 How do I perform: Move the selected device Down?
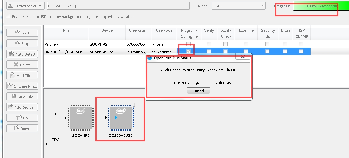(22, 128)
